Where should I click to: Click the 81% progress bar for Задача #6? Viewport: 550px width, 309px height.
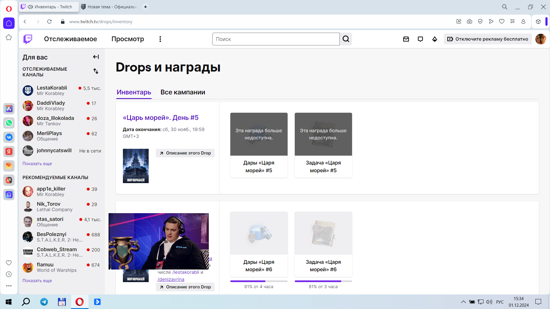pyautogui.click(x=323, y=281)
